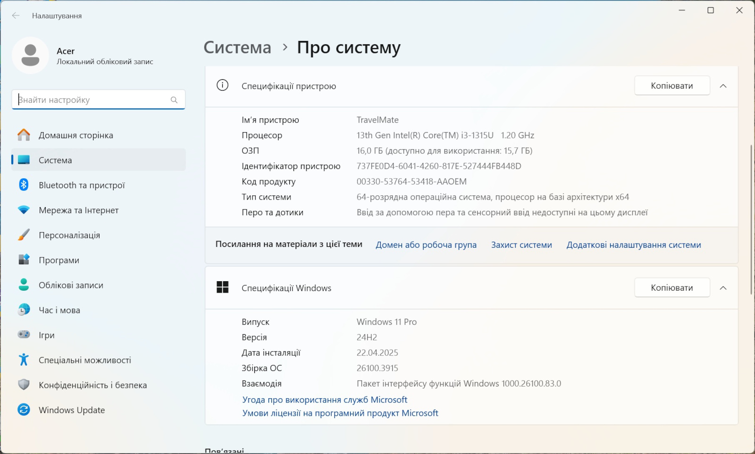Click the apps icon beside Програми

pos(24,260)
